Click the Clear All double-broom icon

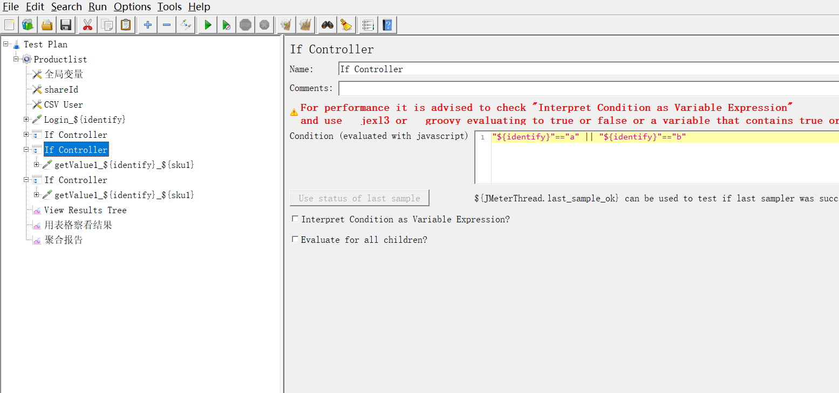(305, 25)
